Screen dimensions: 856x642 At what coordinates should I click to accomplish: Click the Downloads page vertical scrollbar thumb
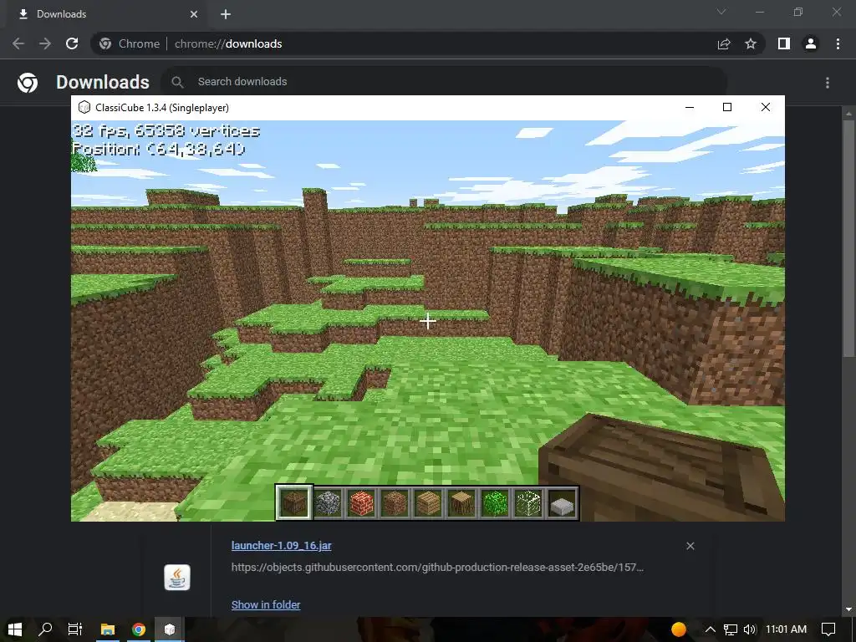(x=848, y=238)
